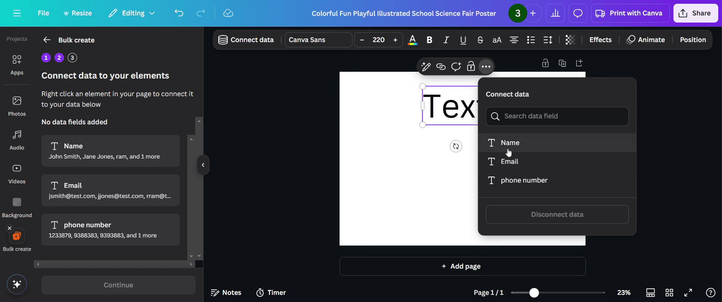722x302 pixels.
Task: Open line spacing options
Action: coord(548,40)
